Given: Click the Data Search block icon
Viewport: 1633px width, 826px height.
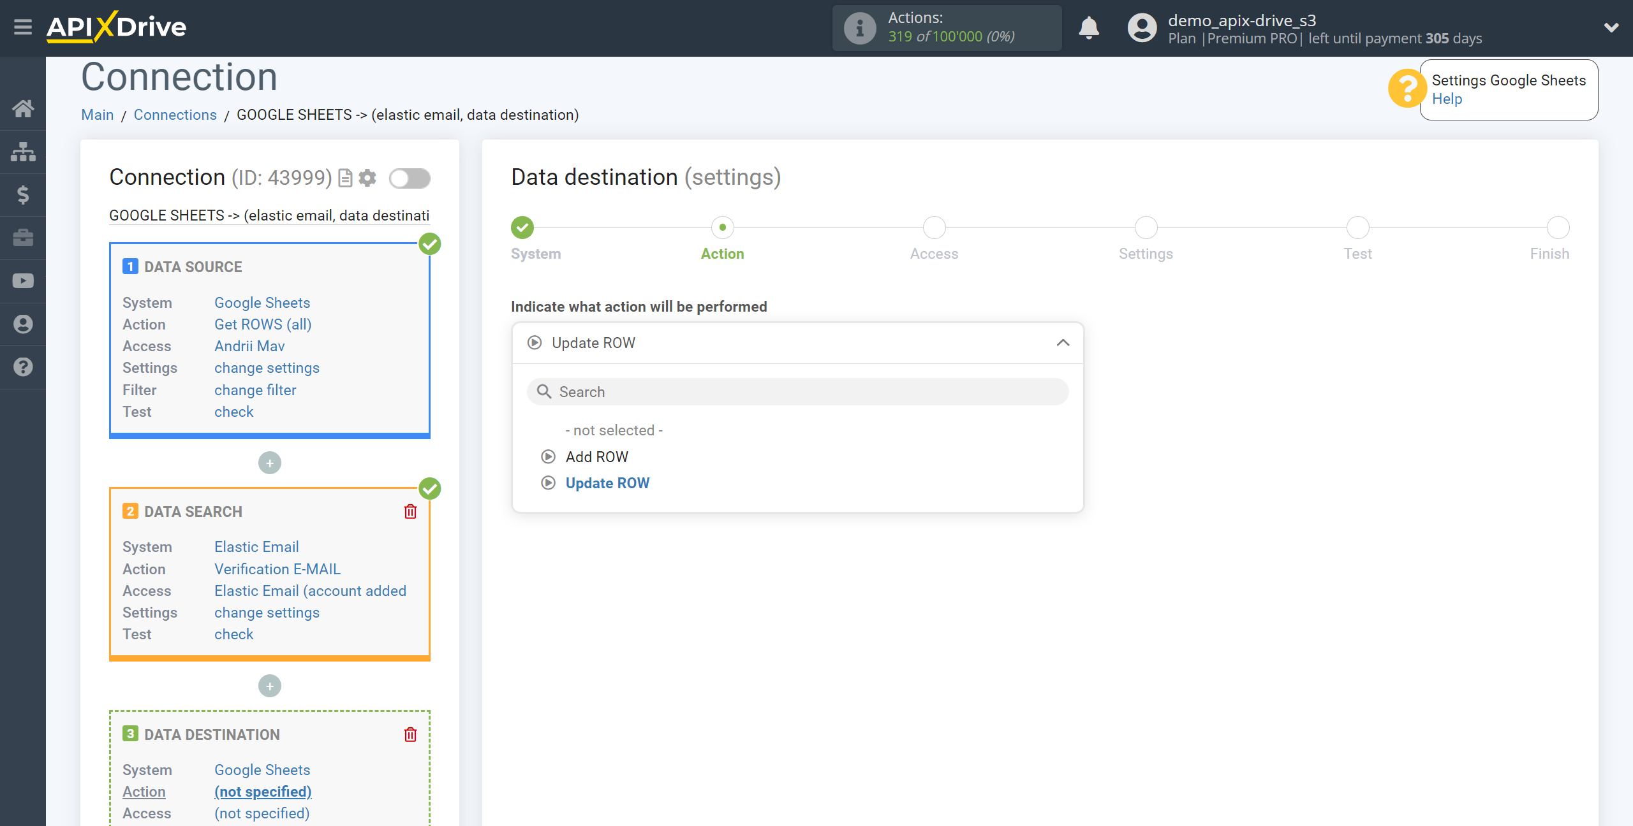Looking at the screenshot, I should pos(129,511).
